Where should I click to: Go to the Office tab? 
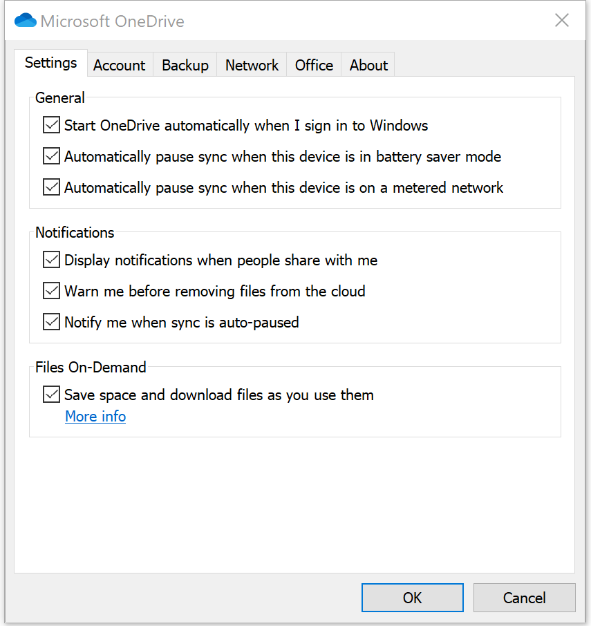point(314,65)
